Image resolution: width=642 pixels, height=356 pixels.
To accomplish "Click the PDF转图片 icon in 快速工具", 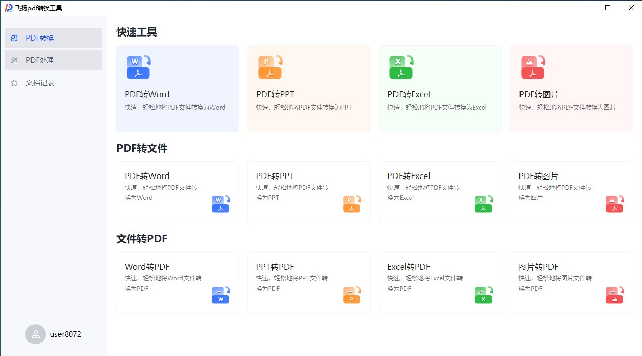I will coord(533,66).
